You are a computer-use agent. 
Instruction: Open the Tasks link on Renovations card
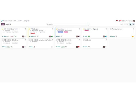(x=58, y=36)
